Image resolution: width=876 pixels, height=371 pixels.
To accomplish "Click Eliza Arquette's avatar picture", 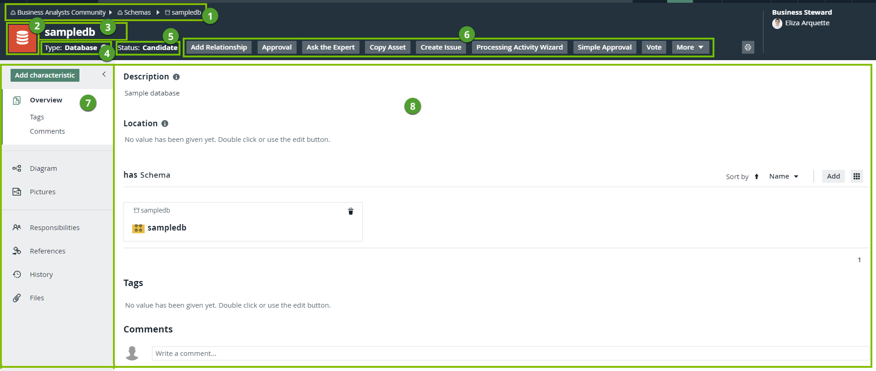I will (x=777, y=23).
